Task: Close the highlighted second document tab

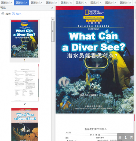Action: [27, 3]
